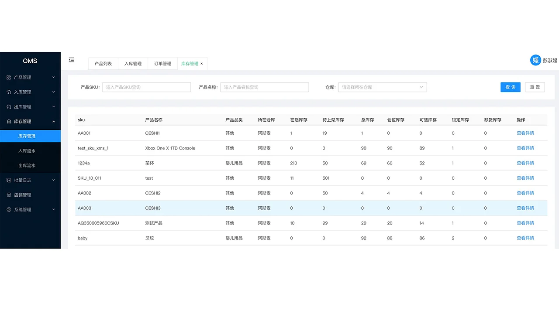Click the 查询 search button
The image size is (559, 314).
tap(510, 87)
